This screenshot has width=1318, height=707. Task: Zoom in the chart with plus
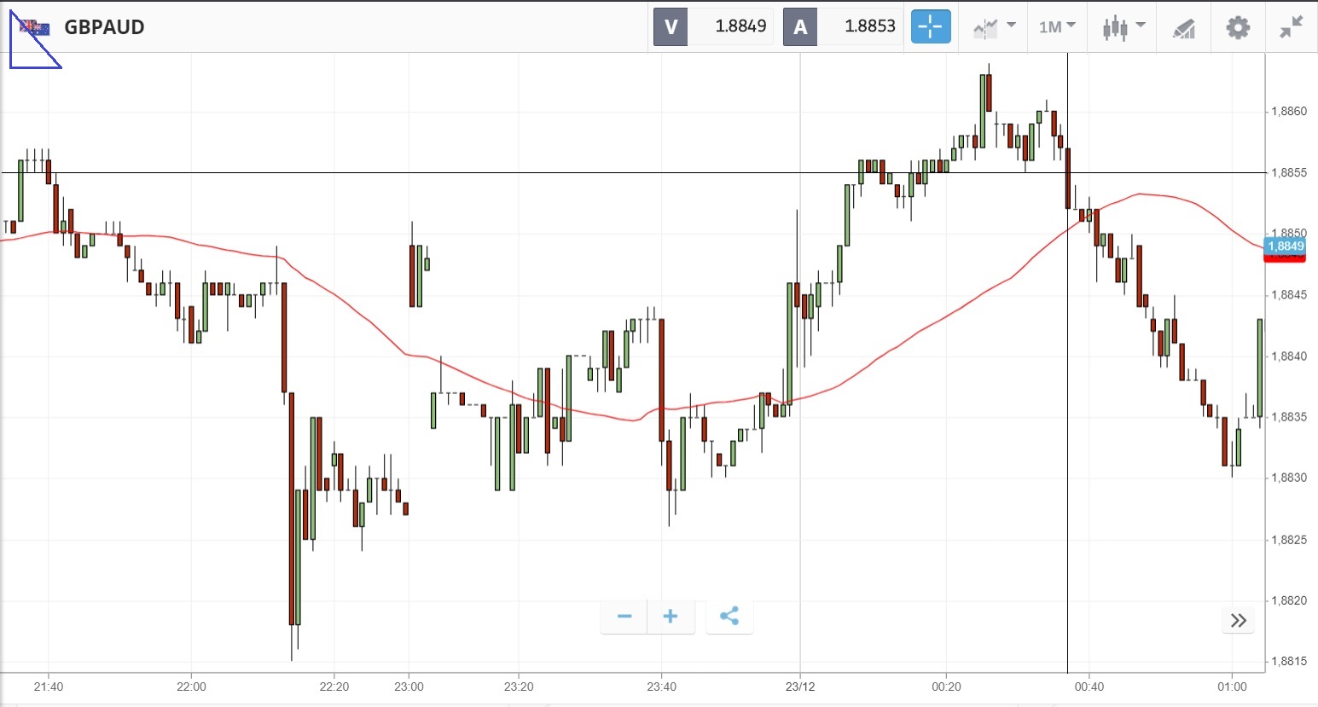coord(671,617)
